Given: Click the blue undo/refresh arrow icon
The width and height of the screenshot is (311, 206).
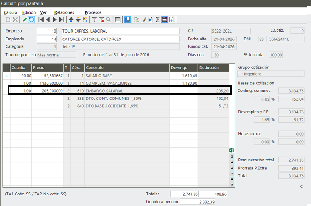Looking at the screenshot, I should click(x=31, y=20).
